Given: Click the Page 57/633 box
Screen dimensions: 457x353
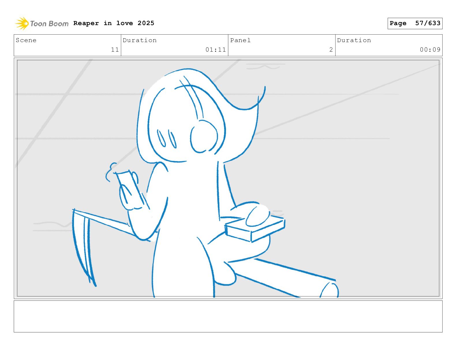Looking at the screenshot, I should 415,23.
